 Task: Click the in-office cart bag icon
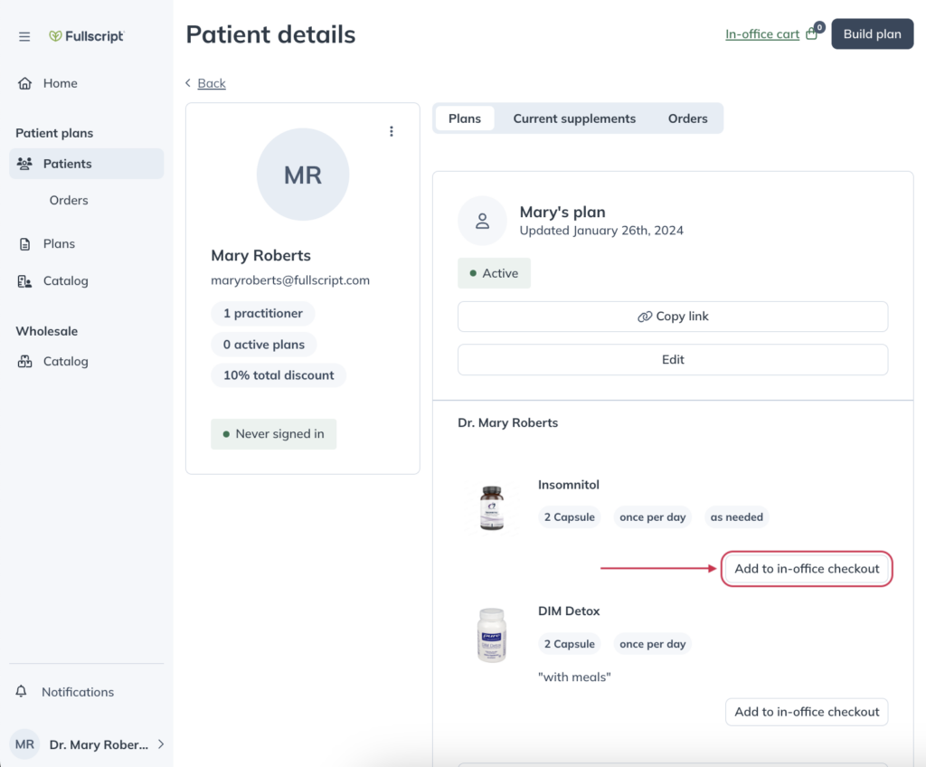click(812, 34)
